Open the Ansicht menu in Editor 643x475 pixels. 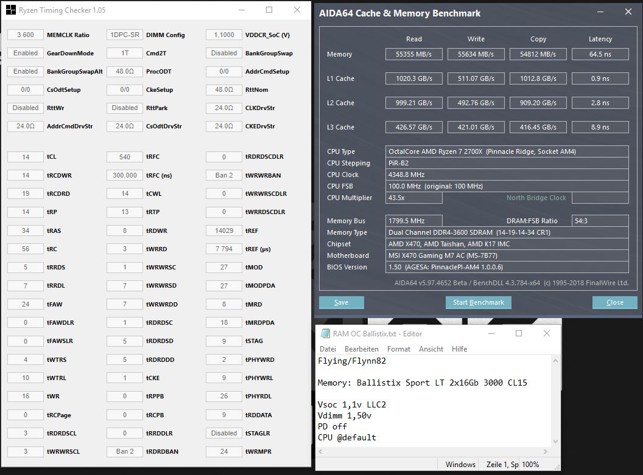tap(431, 349)
